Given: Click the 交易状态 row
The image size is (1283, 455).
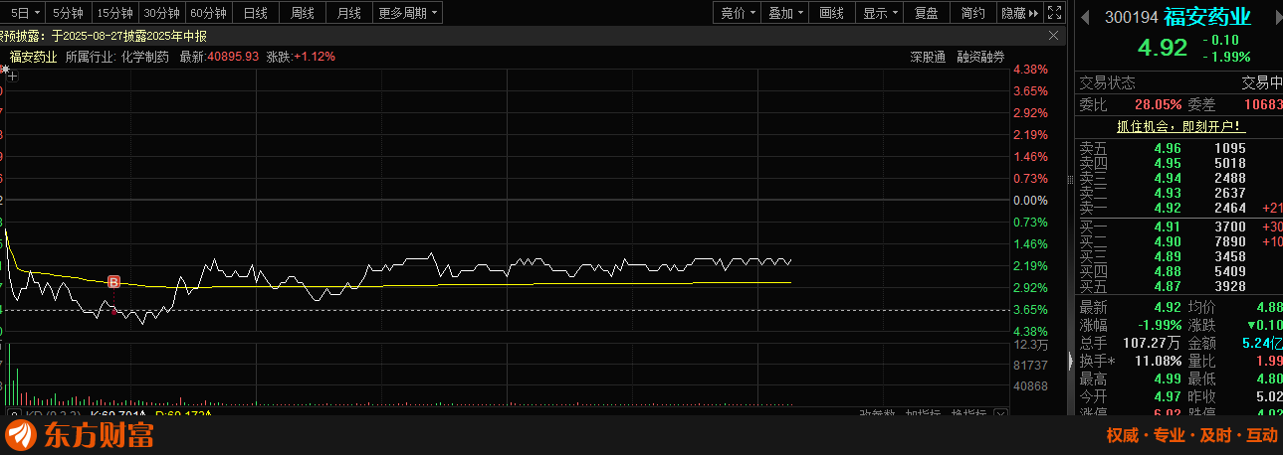Looking at the screenshot, I should pyautogui.click(x=1180, y=83).
